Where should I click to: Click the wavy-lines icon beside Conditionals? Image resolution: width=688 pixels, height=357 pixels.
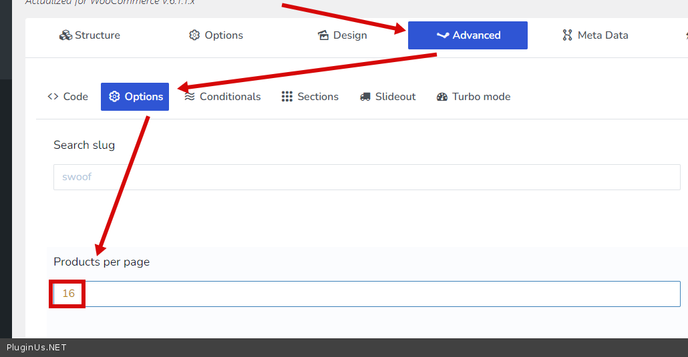point(190,97)
